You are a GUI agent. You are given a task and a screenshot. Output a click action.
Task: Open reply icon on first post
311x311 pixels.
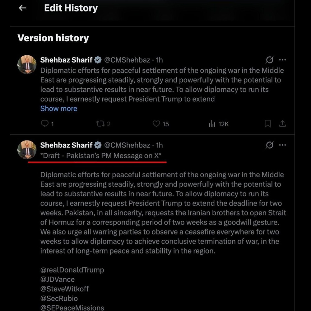45,124
